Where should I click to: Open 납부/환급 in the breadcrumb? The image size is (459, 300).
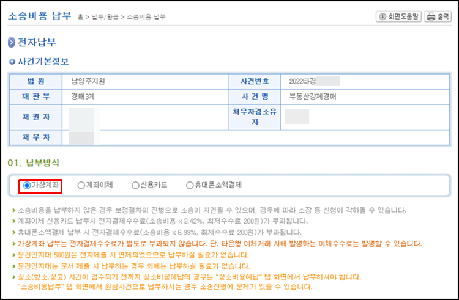105,17
